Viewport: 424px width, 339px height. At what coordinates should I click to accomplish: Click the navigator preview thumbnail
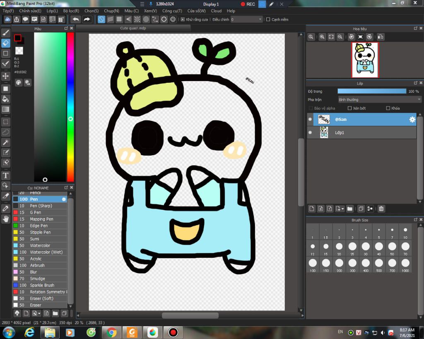click(x=365, y=60)
